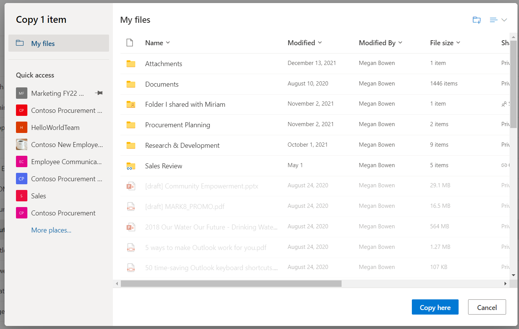Click the Contoso New Employee coffee thumbnail
The height and width of the screenshot is (329, 519).
pyautogui.click(x=22, y=145)
